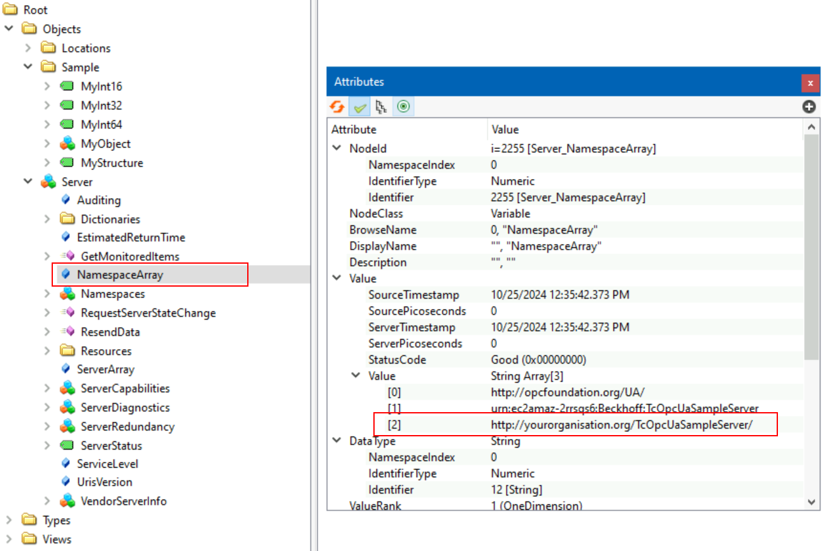Click the GetMonitoredItems method icon
The height and width of the screenshot is (551, 834).
click(x=67, y=256)
